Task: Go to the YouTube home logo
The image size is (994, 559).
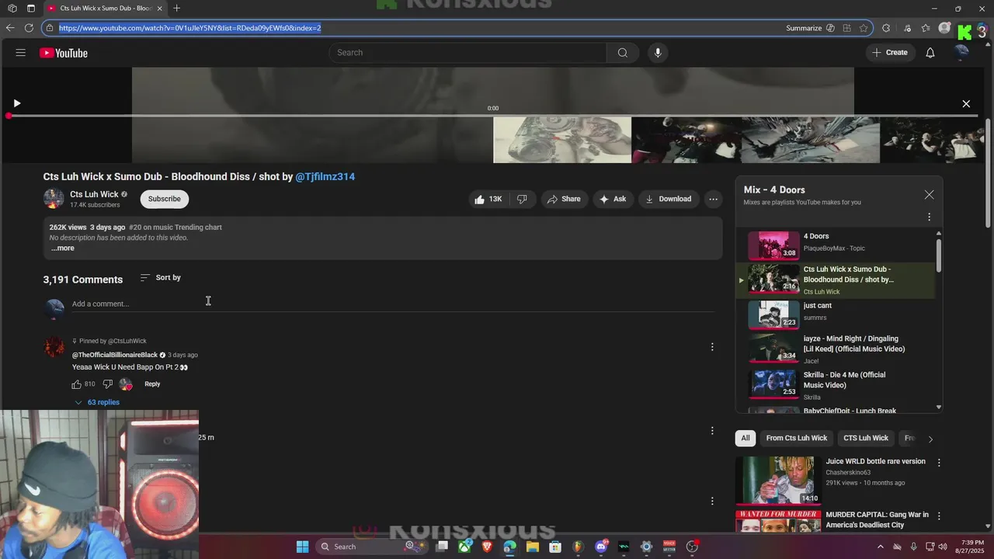Action: pos(64,53)
